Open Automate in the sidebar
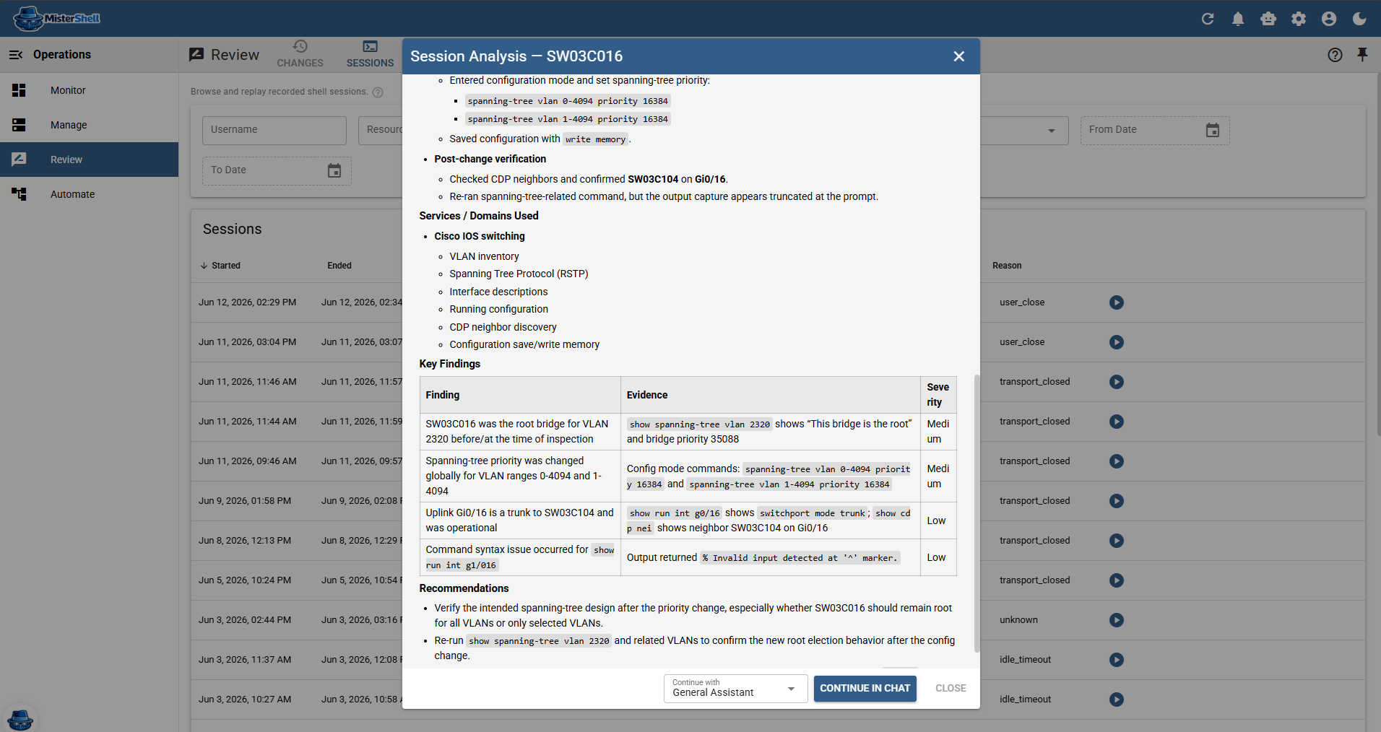This screenshot has height=732, width=1381. click(89, 194)
